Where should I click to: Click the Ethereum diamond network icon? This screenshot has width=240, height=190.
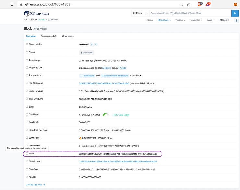coord(236,20)
